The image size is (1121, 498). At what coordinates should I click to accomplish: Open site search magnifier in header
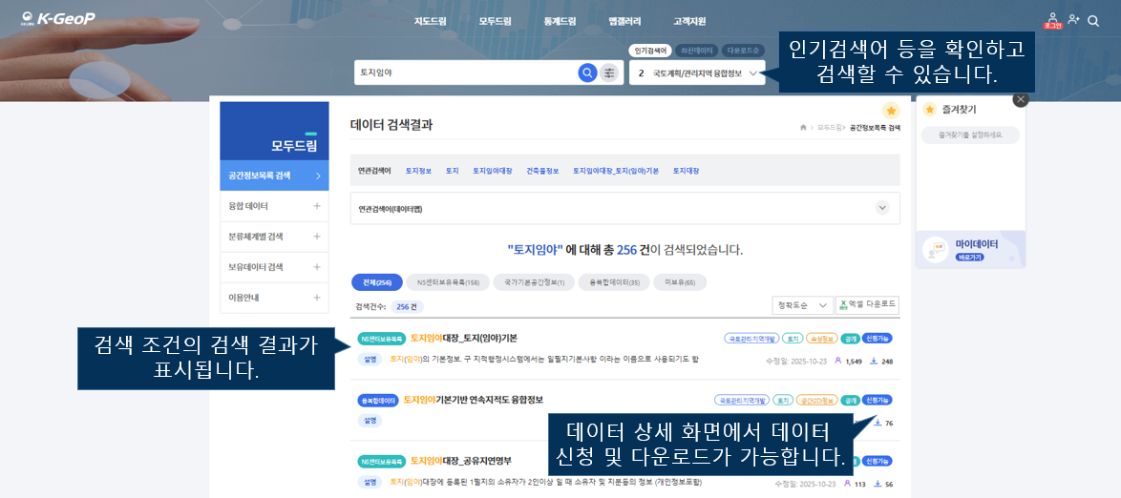[x=1093, y=20]
